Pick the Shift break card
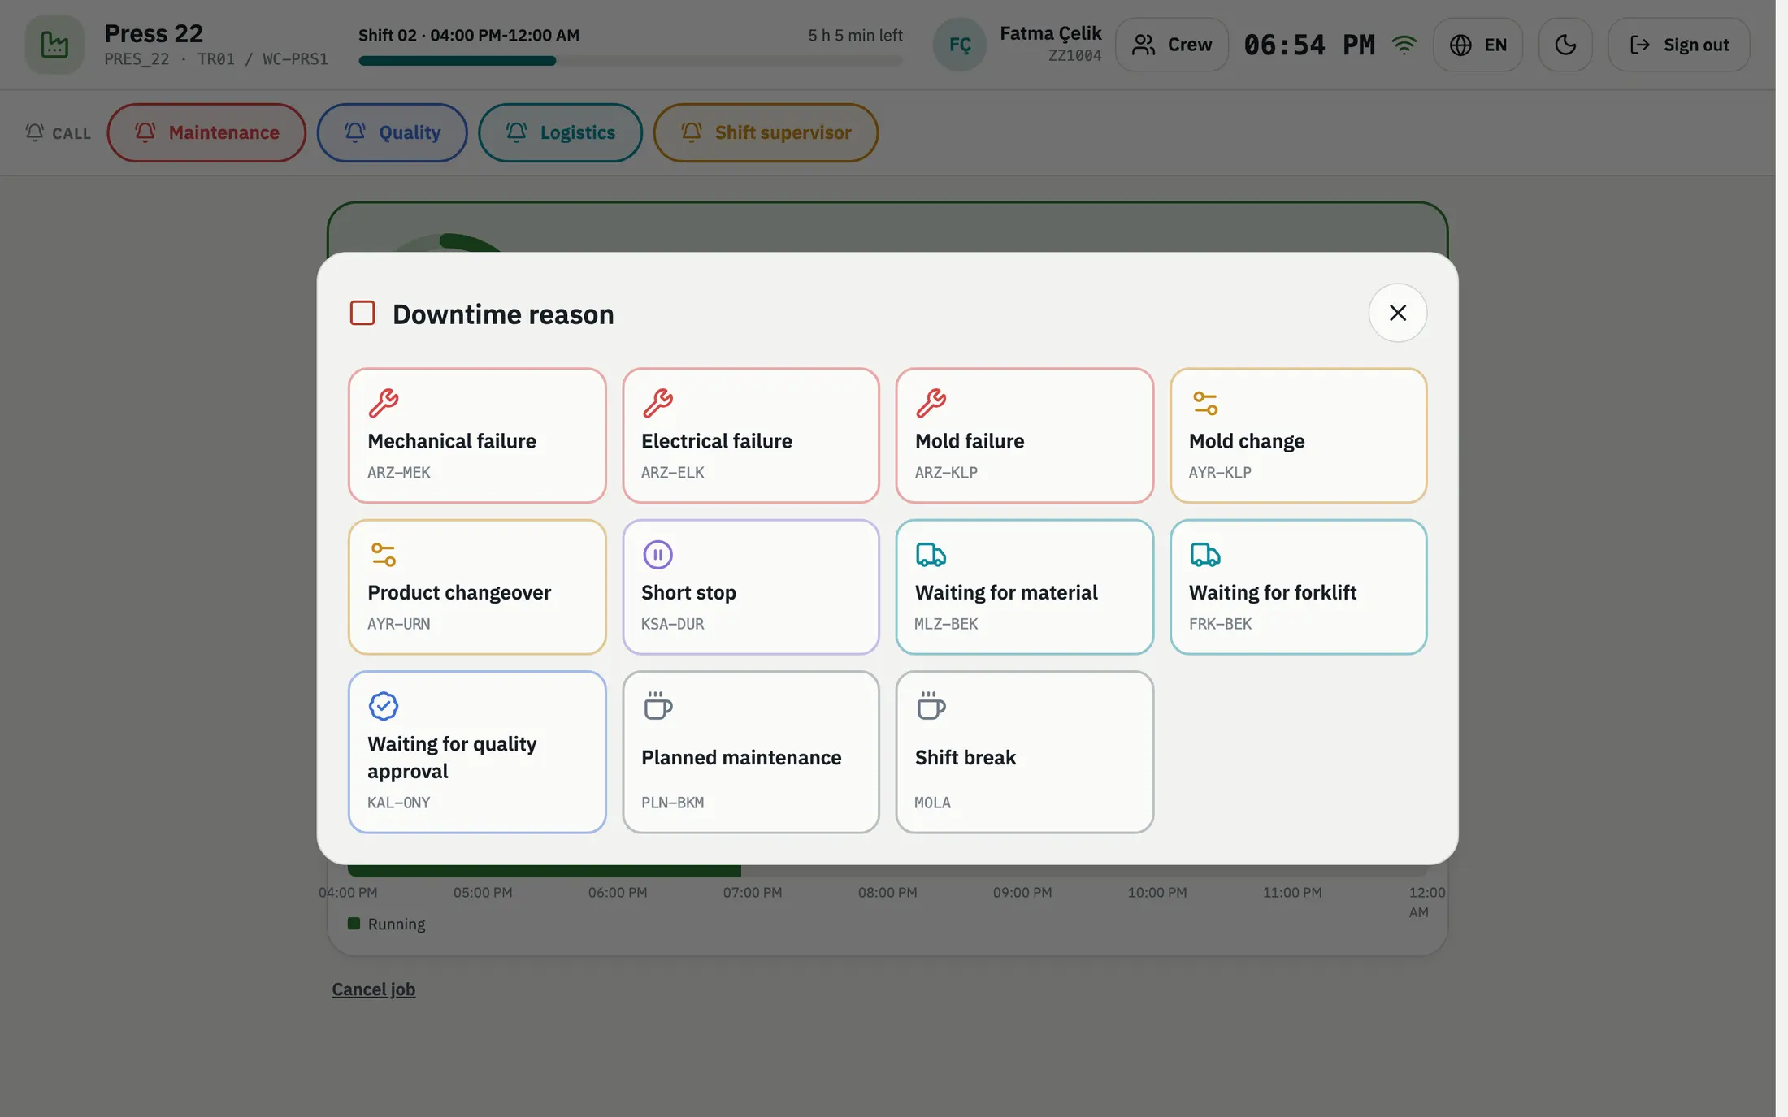The width and height of the screenshot is (1788, 1117). point(1024,751)
